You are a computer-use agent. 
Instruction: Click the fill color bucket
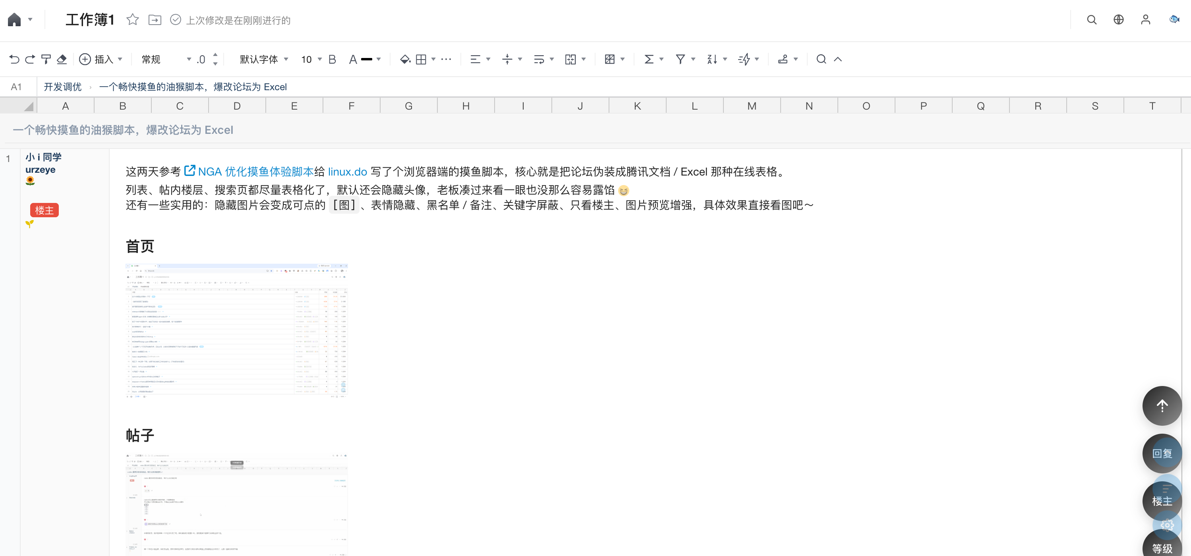(x=406, y=59)
